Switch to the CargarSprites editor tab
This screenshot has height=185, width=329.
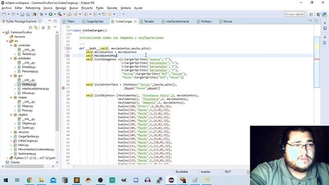click(93, 22)
